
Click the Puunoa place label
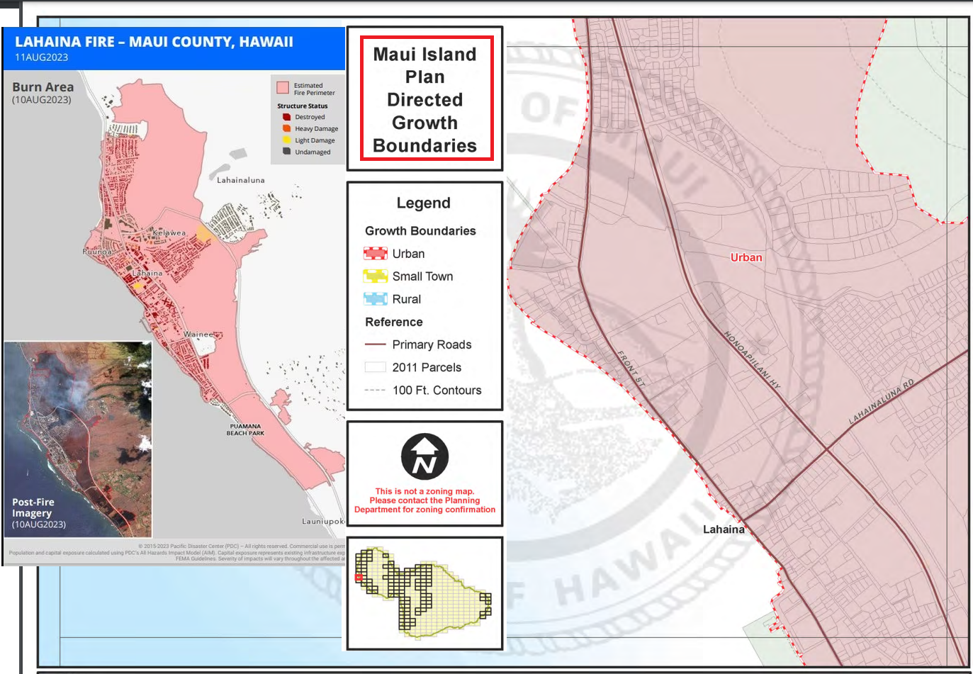[x=97, y=252]
